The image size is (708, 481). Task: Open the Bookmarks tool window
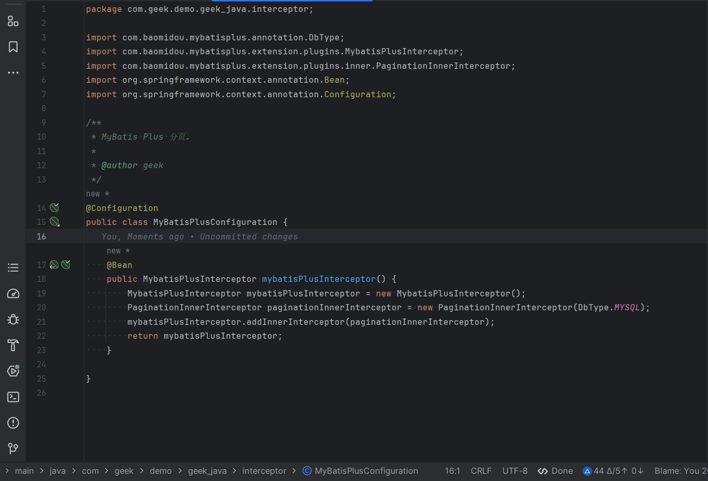pos(13,47)
